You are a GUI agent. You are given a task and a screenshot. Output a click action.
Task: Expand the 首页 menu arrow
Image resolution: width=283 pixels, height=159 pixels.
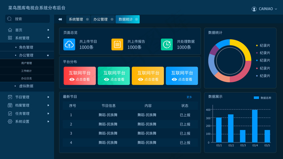[x=48, y=30]
